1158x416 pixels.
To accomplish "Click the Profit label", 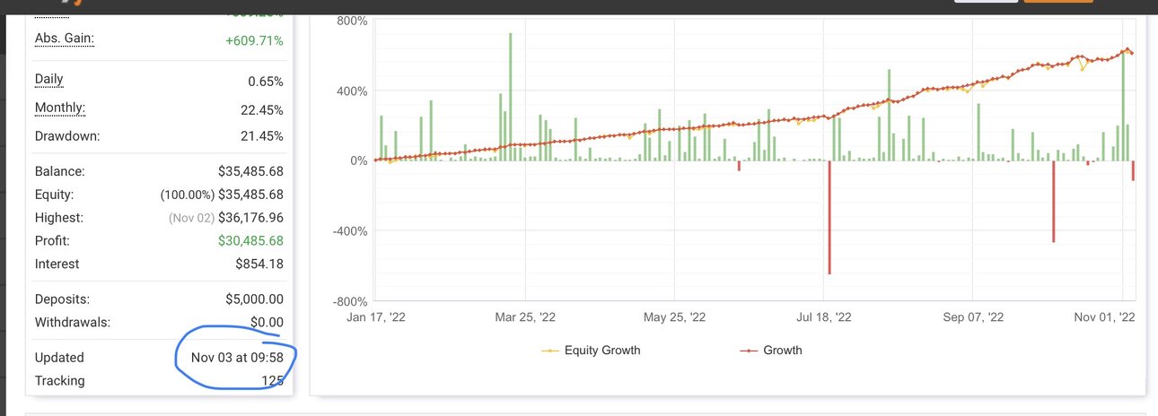I will click(x=52, y=241).
